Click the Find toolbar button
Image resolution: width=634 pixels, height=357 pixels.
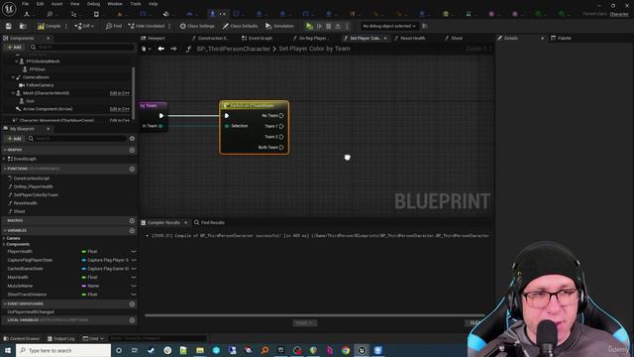(x=114, y=26)
